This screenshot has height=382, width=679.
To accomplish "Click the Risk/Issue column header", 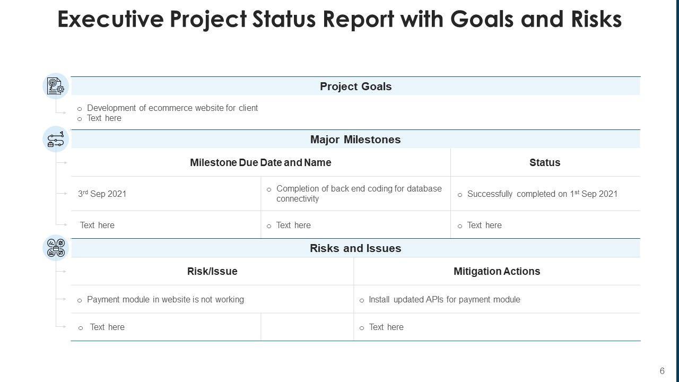I will coord(212,271).
